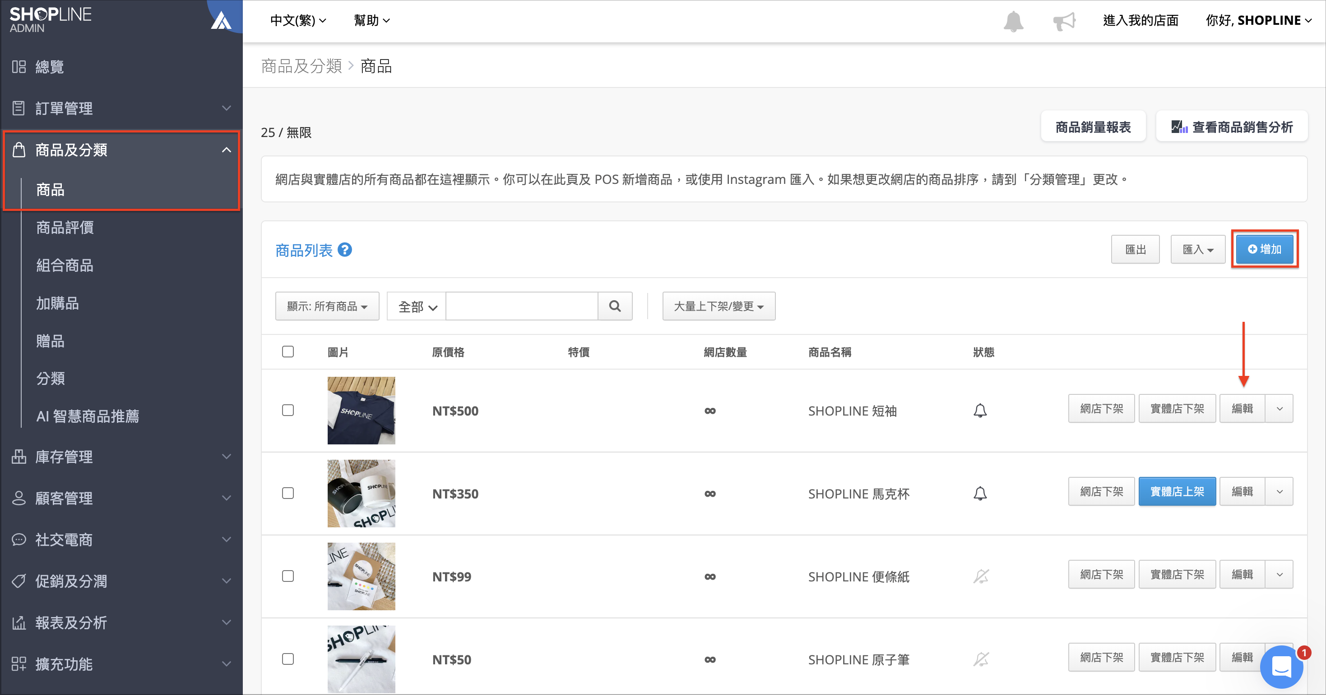The width and height of the screenshot is (1326, 695).
Task: Expand 報表及分析 in the sidebar
Action: click(x=121, y=622)
